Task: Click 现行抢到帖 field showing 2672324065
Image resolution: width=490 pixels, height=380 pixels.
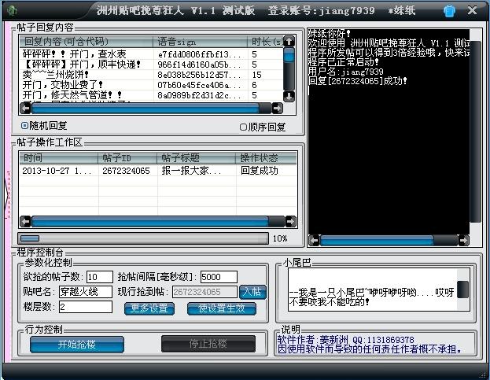Action: (x=204, y=292)
